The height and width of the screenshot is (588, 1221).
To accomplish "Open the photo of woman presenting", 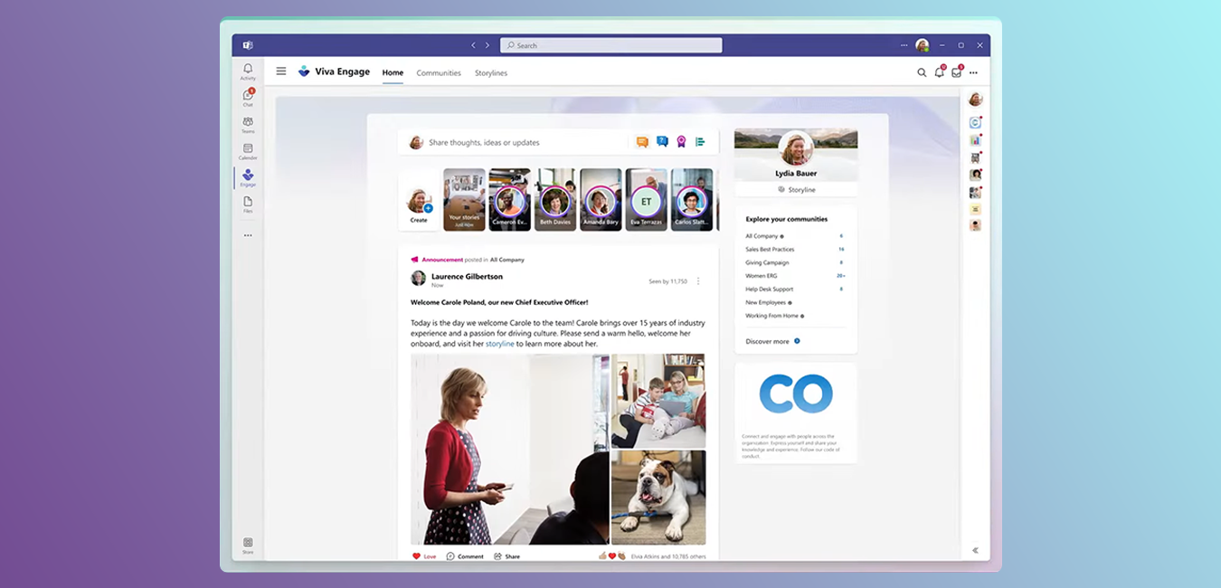I will pos(509,449).
